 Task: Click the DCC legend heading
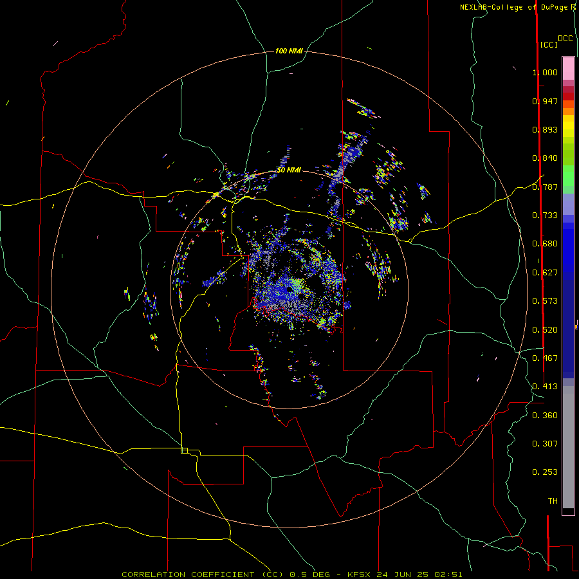(x=565, y=39)
